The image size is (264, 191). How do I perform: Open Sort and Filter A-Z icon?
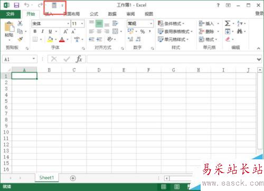click(x=240, y=23)
